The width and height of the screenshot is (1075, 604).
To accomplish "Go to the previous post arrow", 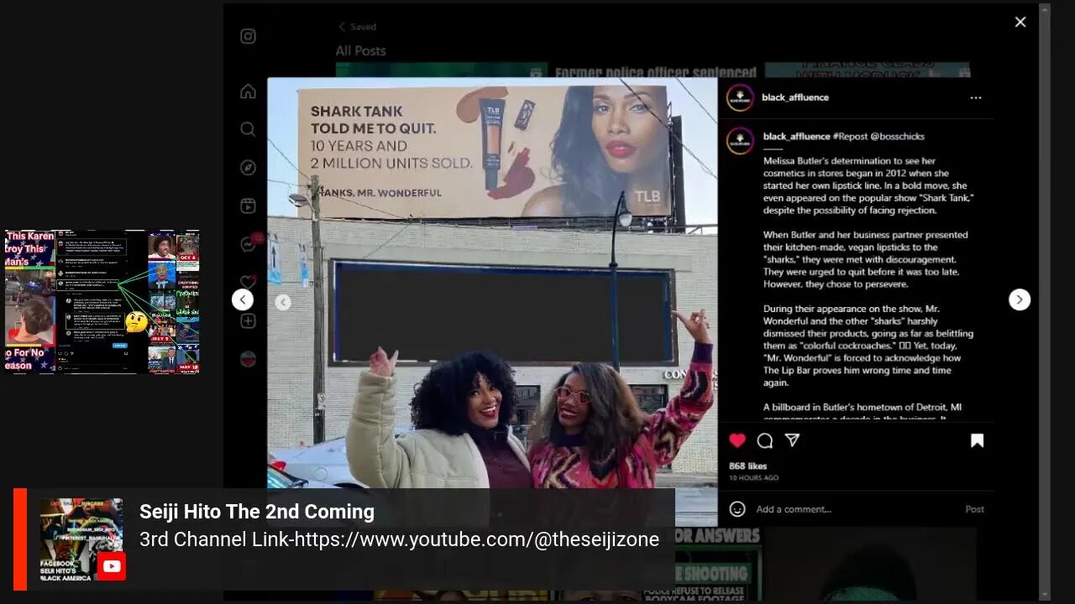I will click(x=243, y=299).
